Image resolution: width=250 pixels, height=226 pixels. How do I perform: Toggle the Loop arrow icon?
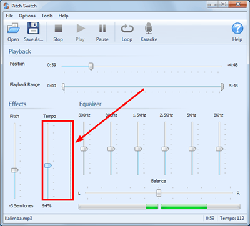click(x=127, y=29)
